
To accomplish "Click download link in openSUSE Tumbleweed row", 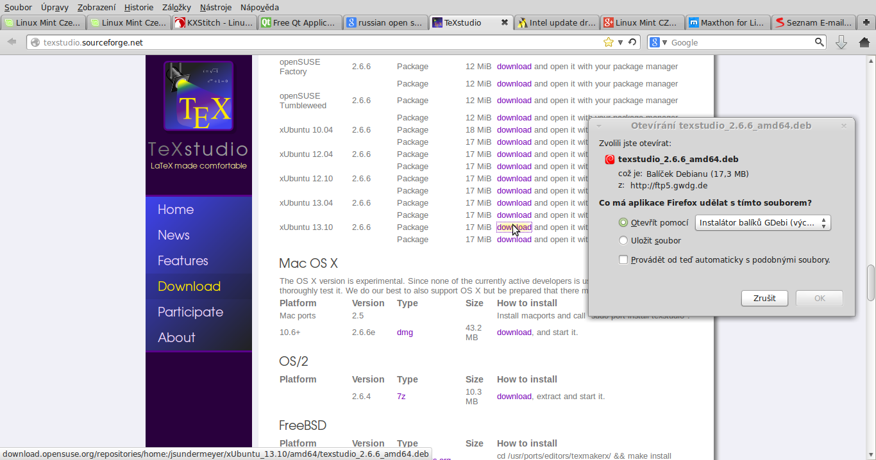I will click(x=514, y=101).
